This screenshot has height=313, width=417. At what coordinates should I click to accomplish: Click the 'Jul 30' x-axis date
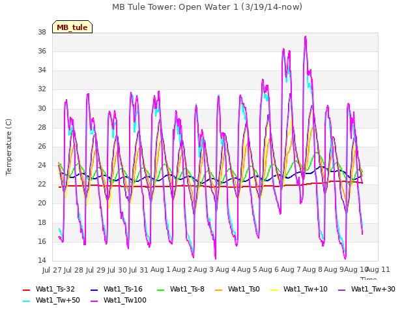[117, 270]
